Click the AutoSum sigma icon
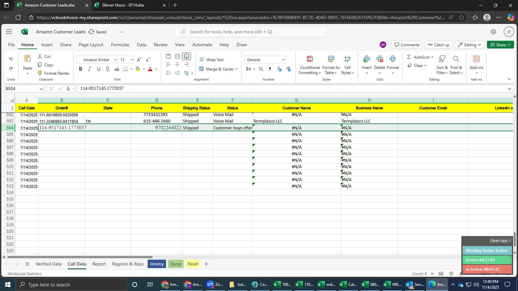518x291 pixels. [x=409, y=57]
